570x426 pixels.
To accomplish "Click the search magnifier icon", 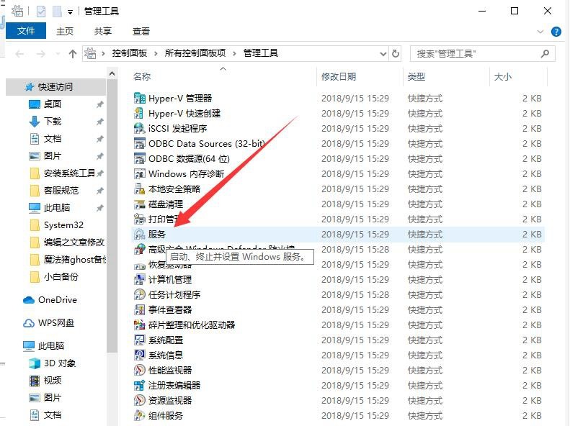I will [x=545, y=54].
